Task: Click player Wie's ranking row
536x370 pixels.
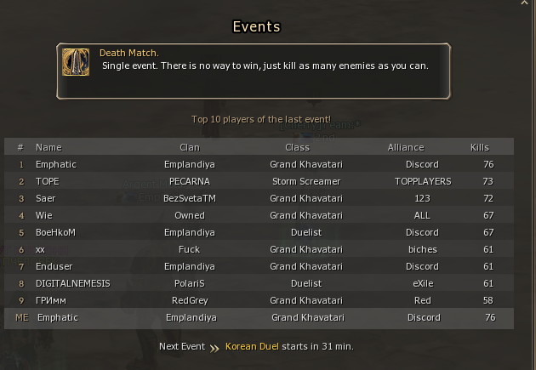Action: (44, 215)
